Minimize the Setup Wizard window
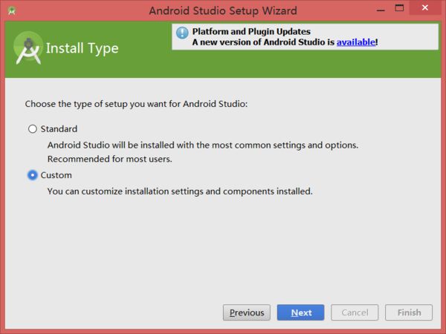 click(381, 10)
